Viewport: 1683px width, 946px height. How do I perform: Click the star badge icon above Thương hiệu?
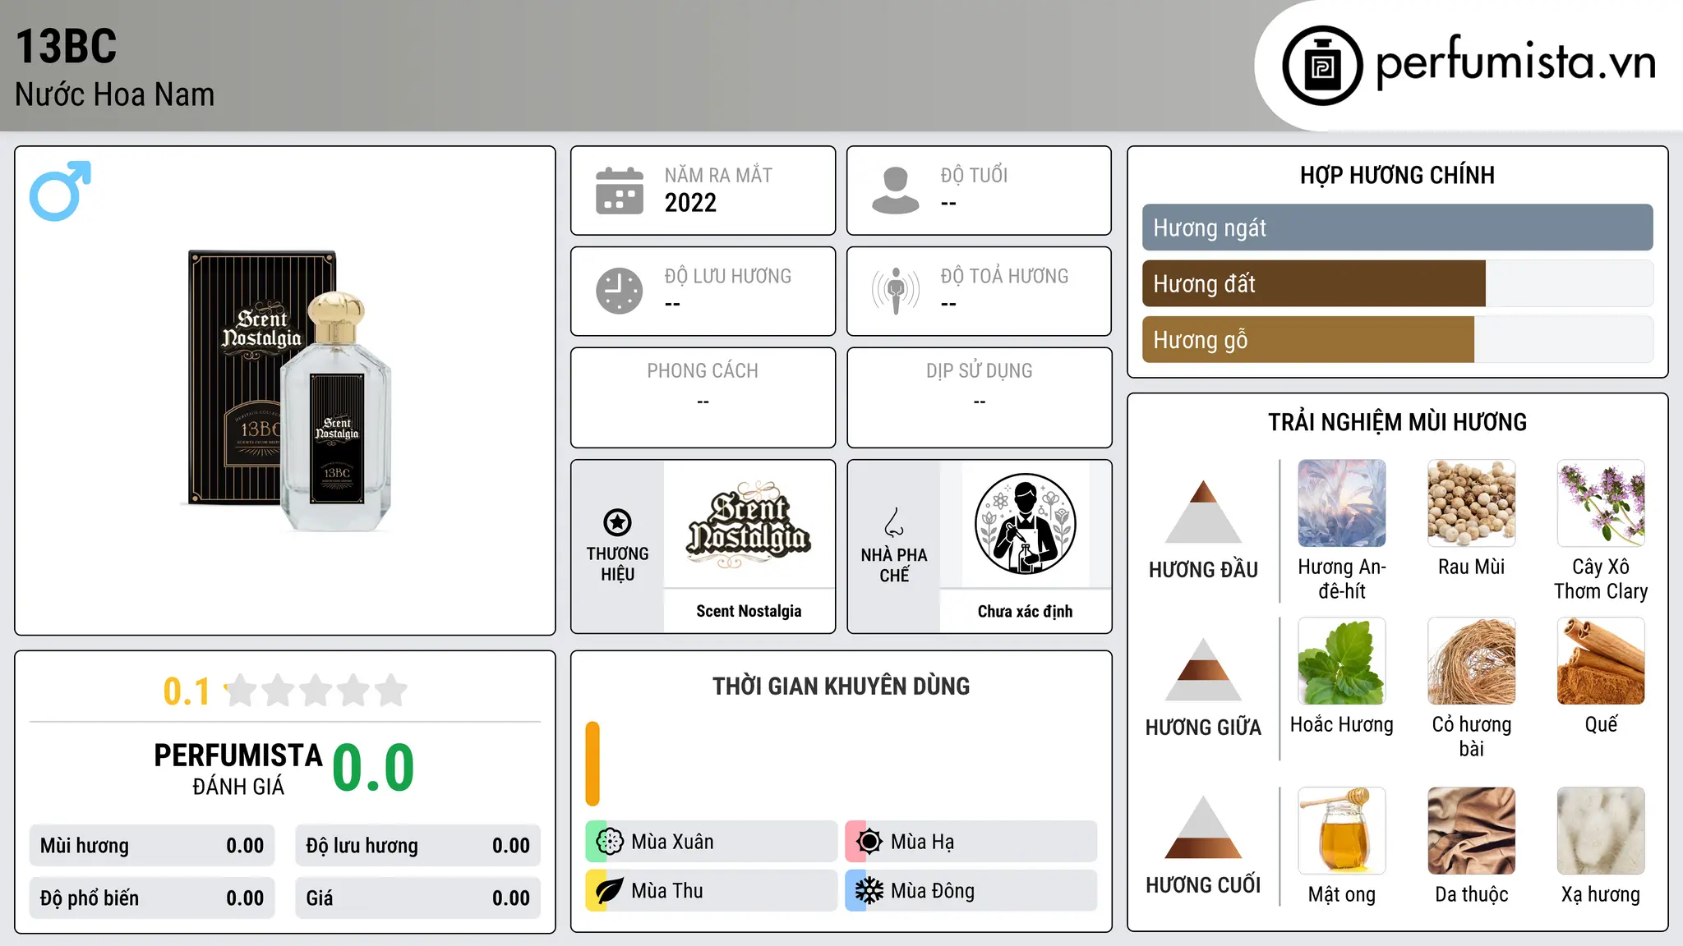click(x=617, y=522)
